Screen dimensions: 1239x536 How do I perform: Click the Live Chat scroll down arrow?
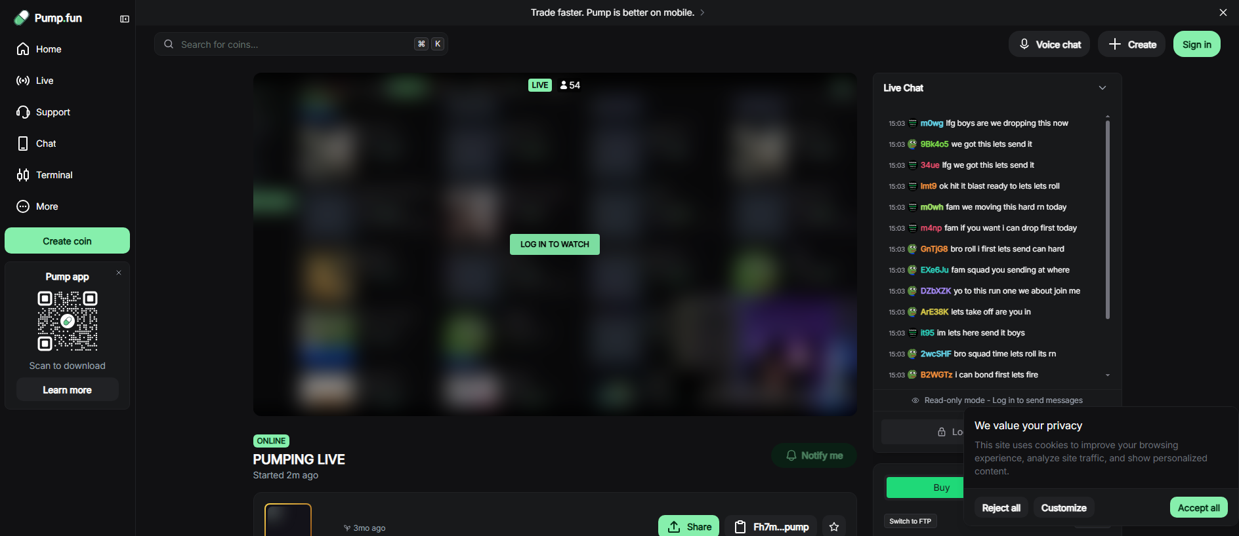(1108, 375)
